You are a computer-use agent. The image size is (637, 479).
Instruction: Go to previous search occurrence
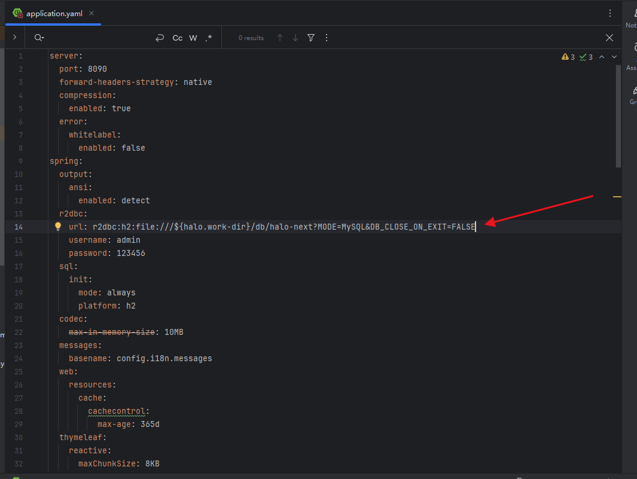pyautogui.click(x=280, y=38)
